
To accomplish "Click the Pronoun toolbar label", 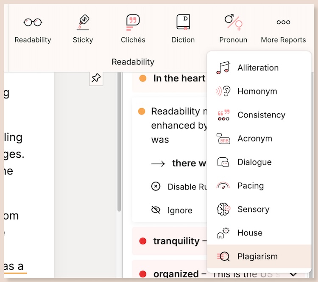I will click(x=233, y=40).
